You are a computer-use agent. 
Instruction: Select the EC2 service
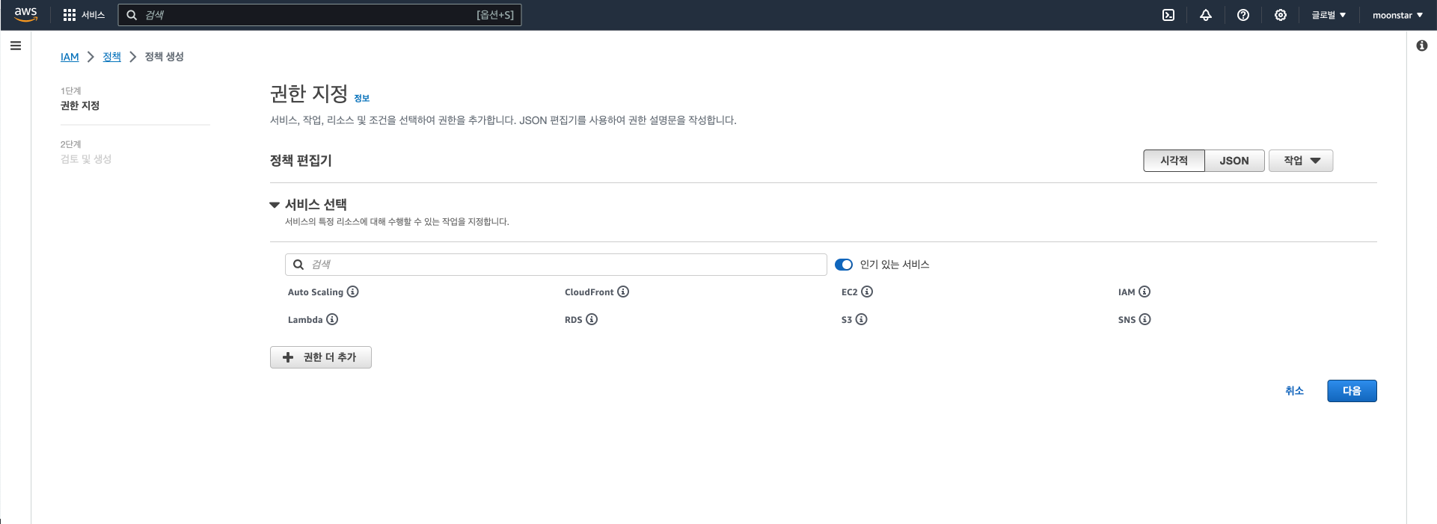coord(850,292)
